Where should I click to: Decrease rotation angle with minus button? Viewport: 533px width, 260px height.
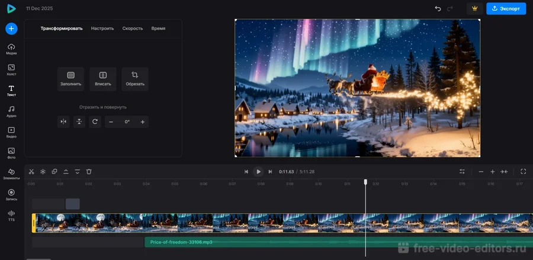click(x=111, y=121)
